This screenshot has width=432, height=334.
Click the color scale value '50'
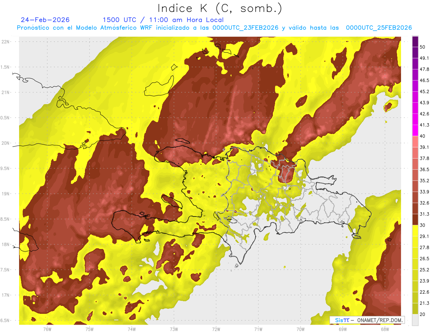click(x=423, y=47)
